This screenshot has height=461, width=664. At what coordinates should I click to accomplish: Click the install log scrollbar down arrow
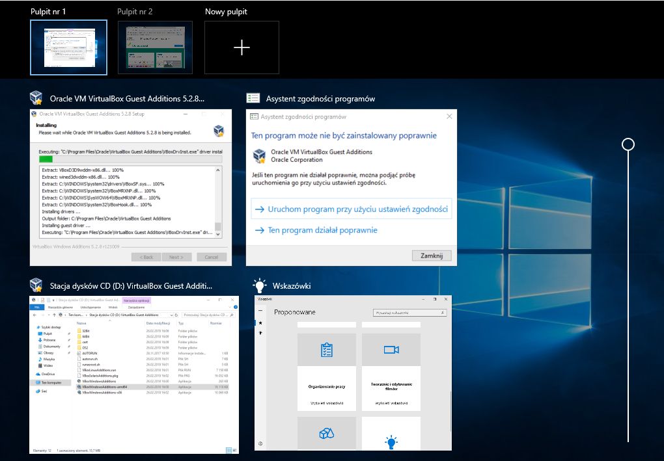[x=218, y=235]
